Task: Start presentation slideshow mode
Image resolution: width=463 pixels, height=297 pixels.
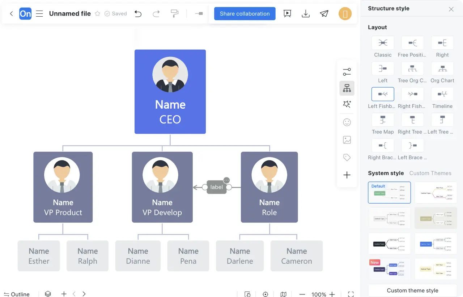Action: tap(287, 14)
